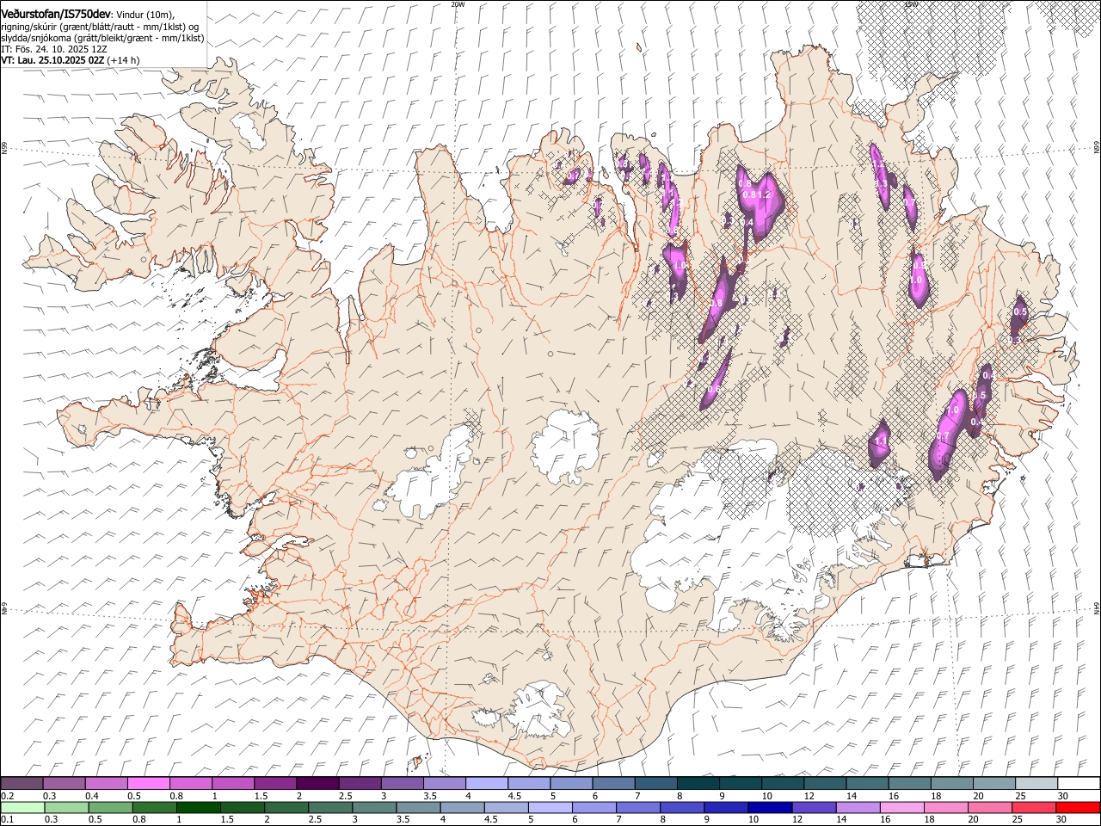The image size is (1101, 826).
Task: Pick the darkest green rain swatch between 1 and 1.5
Action: (x=198, y=807)
